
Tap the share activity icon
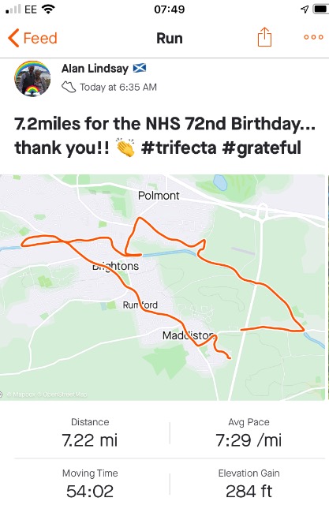tap(264, 37)
